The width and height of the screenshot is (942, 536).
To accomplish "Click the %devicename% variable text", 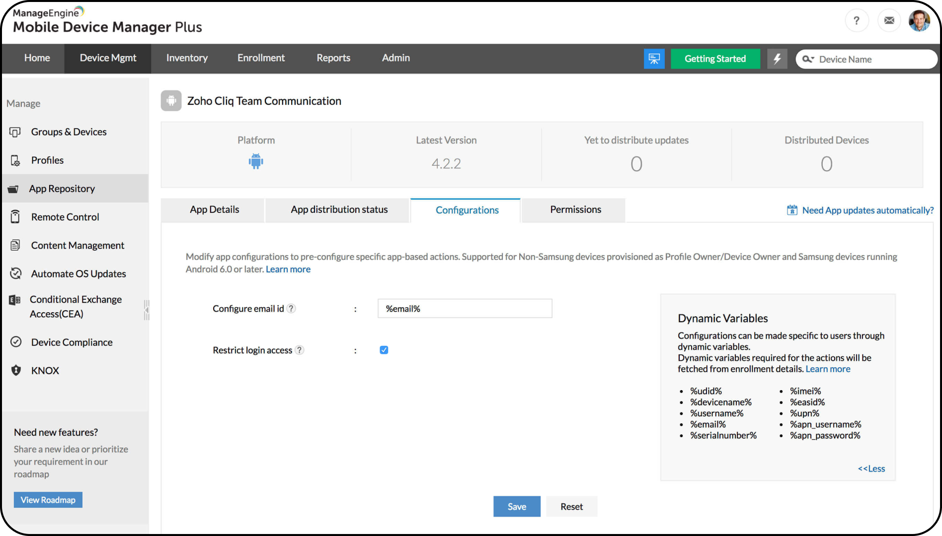I will tap(721, 402).
